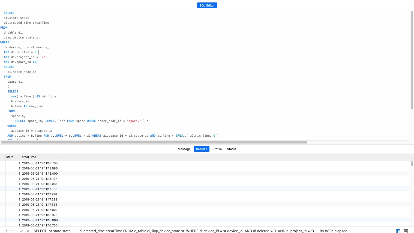This screenshot has height=233, width=414.
Task: Sort by the creatTime column header
Action: (41, 157)
